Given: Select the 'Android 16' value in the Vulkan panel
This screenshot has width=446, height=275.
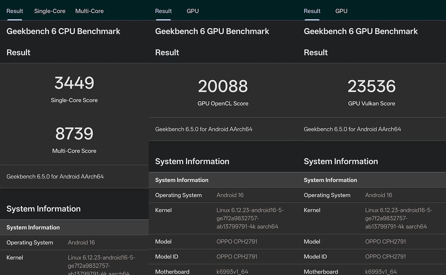Looking at the screenshot, I should 379,195.
